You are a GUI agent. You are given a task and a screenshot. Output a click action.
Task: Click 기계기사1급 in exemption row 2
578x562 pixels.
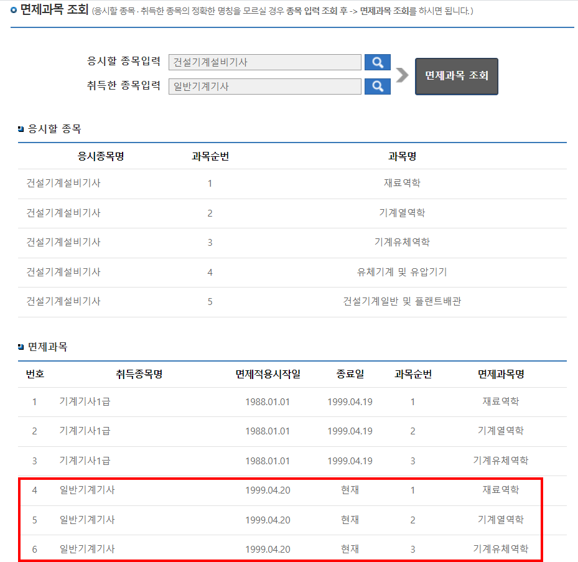click(x=85, y=431)
